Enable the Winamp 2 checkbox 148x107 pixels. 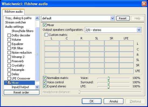coord(9,57)
